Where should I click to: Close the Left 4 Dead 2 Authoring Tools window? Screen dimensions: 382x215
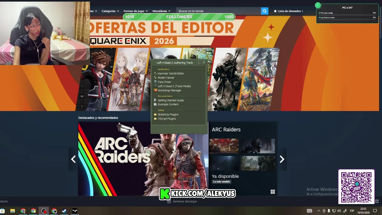click(204, 63)
